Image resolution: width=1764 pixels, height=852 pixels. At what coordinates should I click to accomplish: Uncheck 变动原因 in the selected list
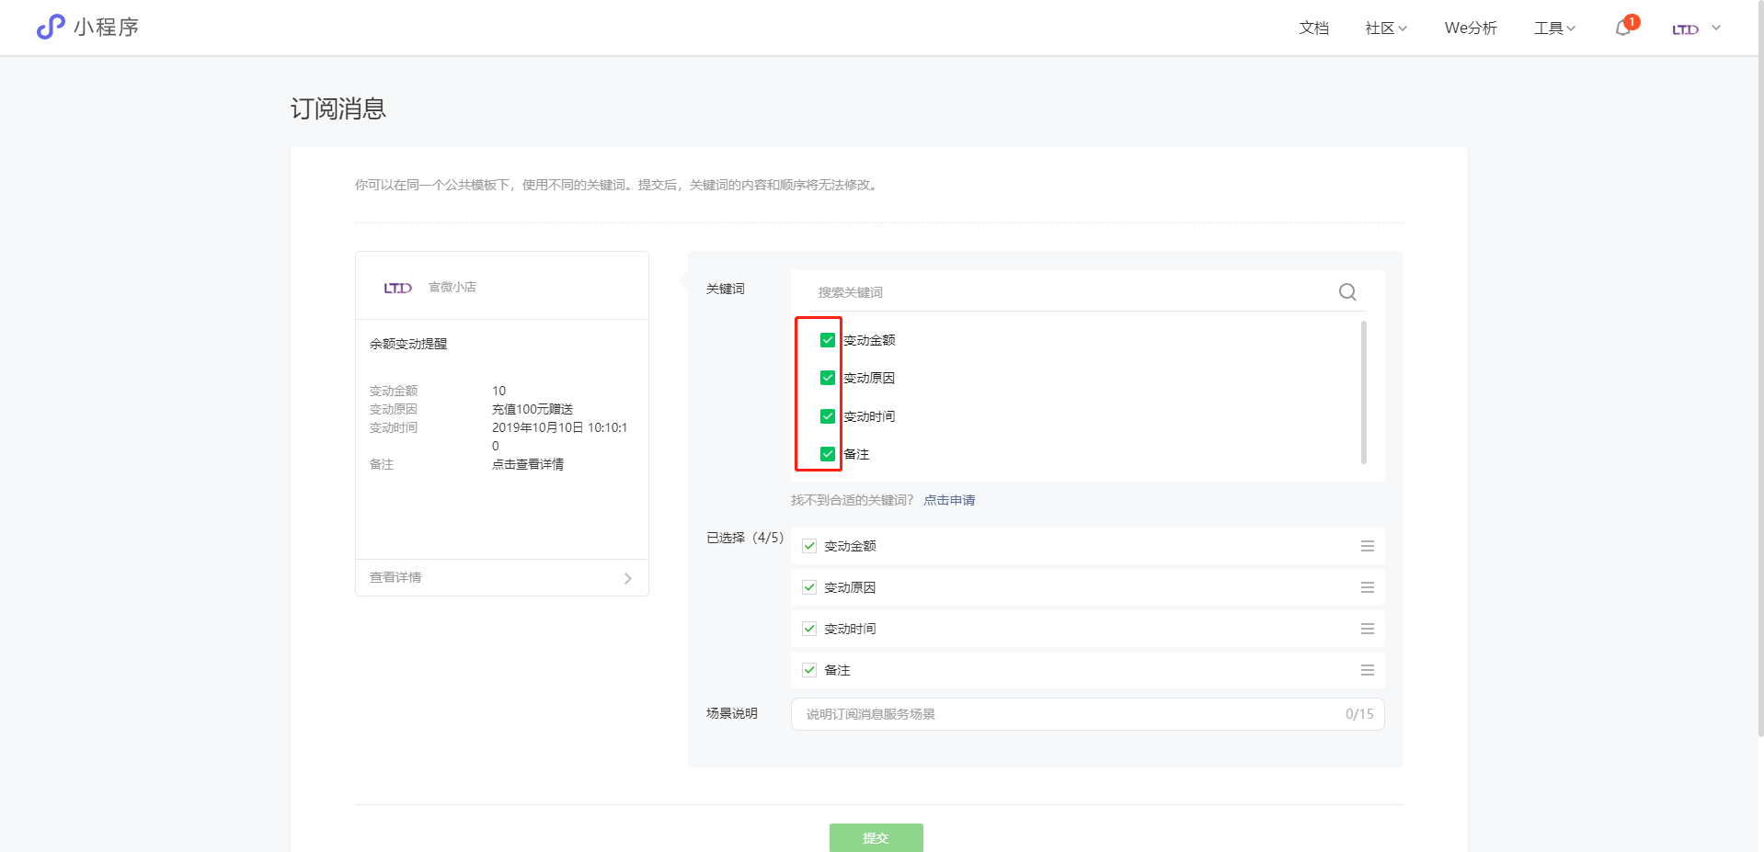(x=809, y=587)
